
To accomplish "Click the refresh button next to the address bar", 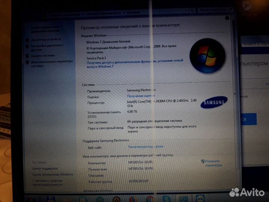I will point(192,10).
